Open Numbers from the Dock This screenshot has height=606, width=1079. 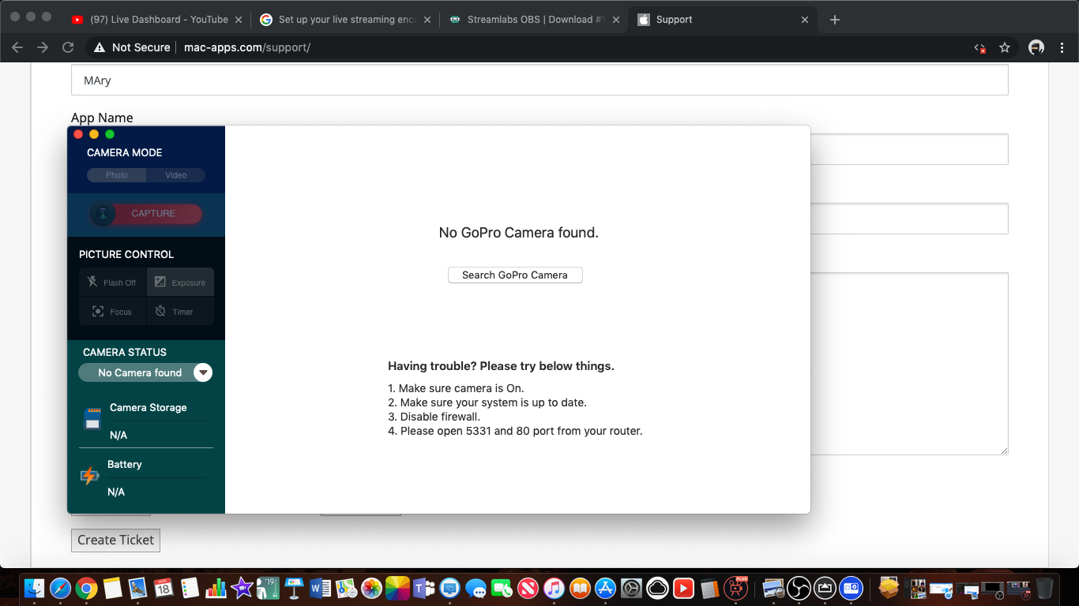[x=216, y=587]
